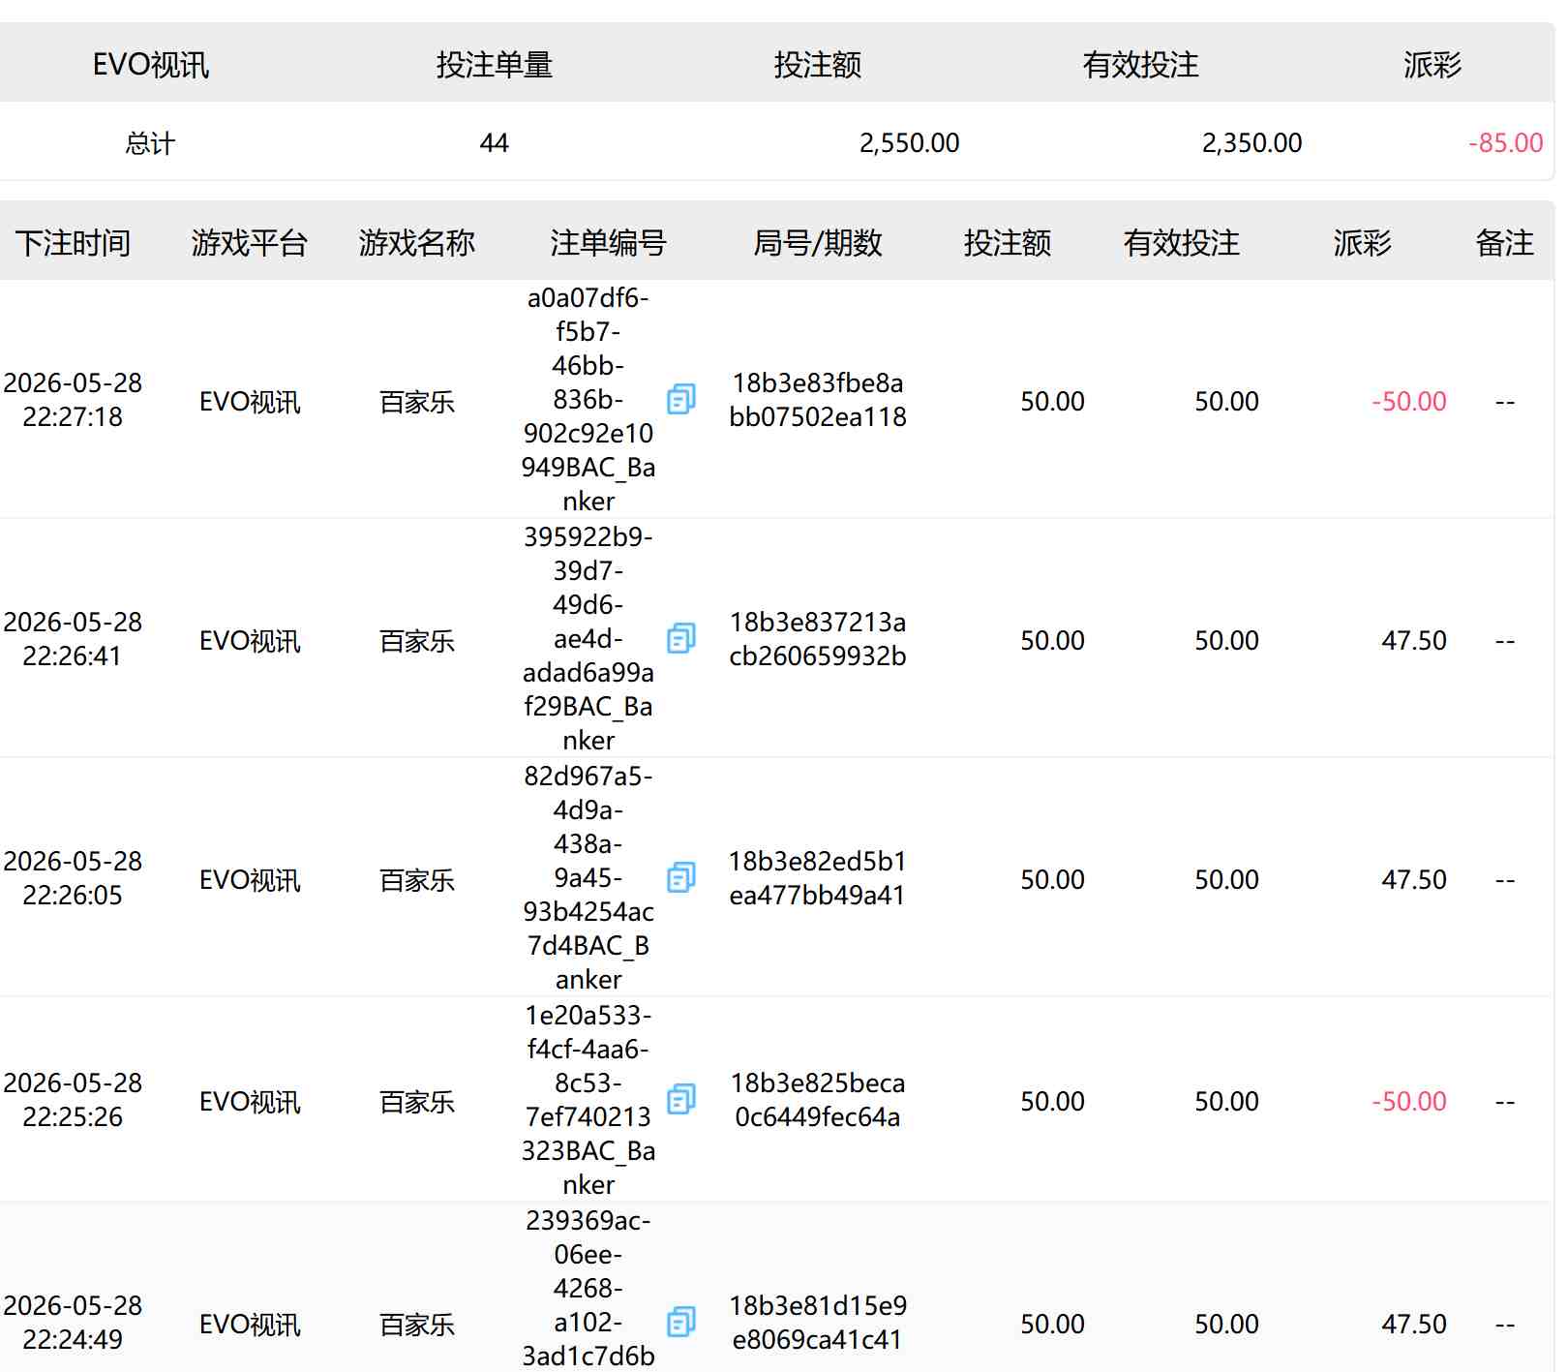This screenshot has height=1372, width=1568.
Task: Click bet ID text 239369ac-06ee-4268
Action: pyautogui.click(x=588, y=1289)
